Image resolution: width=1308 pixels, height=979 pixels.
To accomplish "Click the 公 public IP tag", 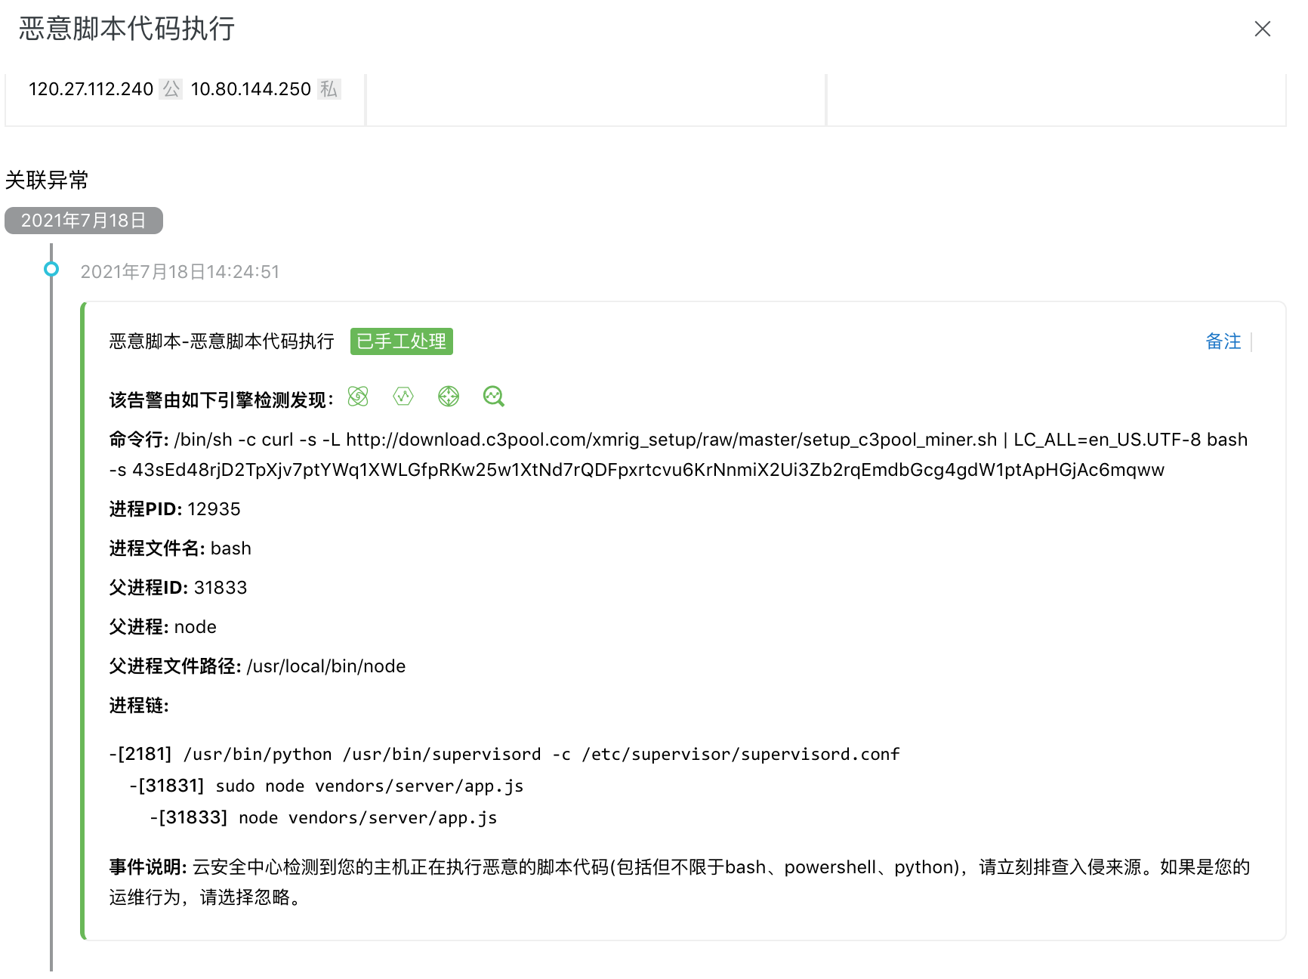I will click(171, 89).
